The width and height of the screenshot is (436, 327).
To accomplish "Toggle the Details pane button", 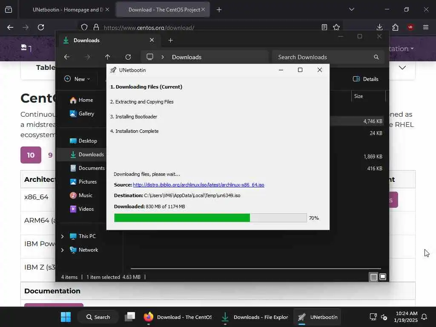I will click(x=366, y=79).
